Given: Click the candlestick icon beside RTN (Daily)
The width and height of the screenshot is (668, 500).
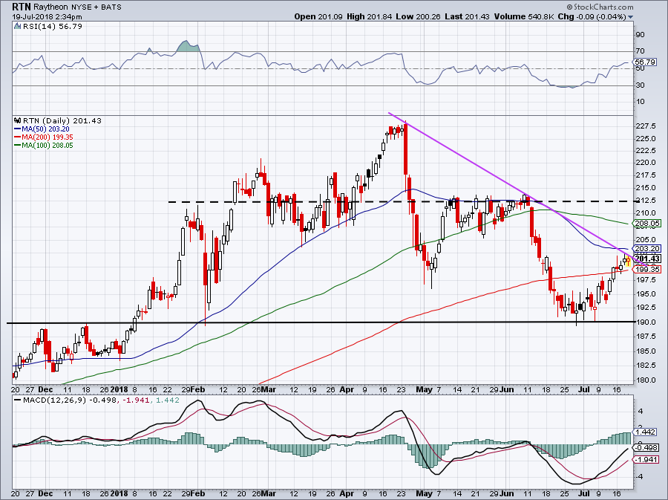Looking at the screenshot, I should click(18, 120).
